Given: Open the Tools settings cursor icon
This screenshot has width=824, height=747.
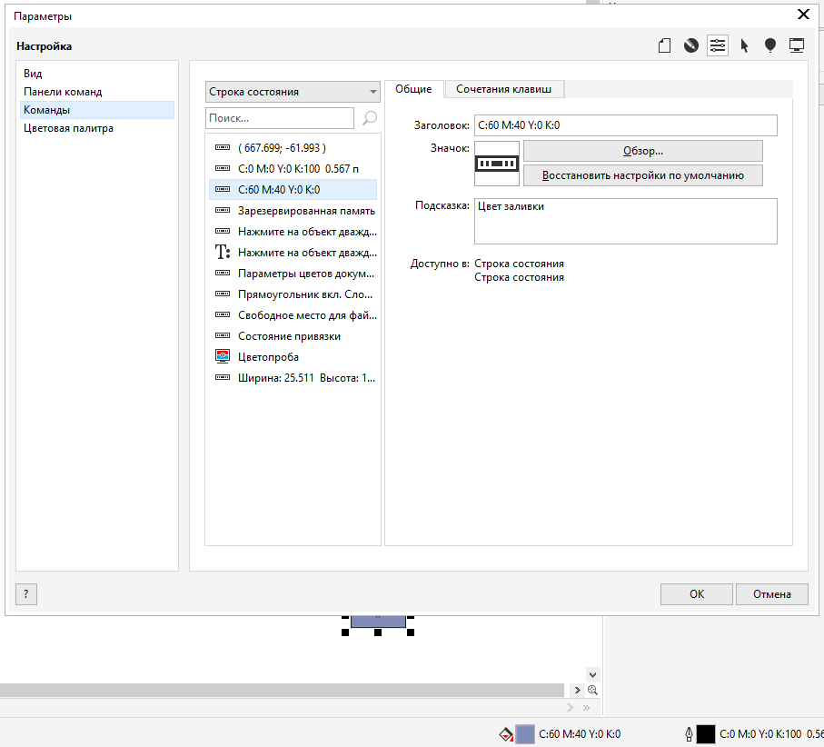Looking at the screenshot, I should pos(744,45).
